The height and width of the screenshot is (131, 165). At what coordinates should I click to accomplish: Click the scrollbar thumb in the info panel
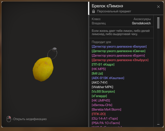click(x=158, y=23)
